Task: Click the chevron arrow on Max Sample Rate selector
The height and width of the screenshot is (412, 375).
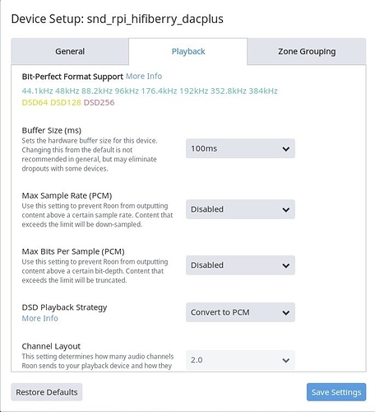Action: 286,210
